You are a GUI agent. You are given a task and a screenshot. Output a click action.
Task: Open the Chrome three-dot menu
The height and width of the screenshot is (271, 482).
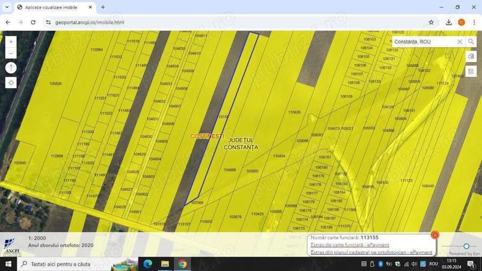(x=474, y=22)
